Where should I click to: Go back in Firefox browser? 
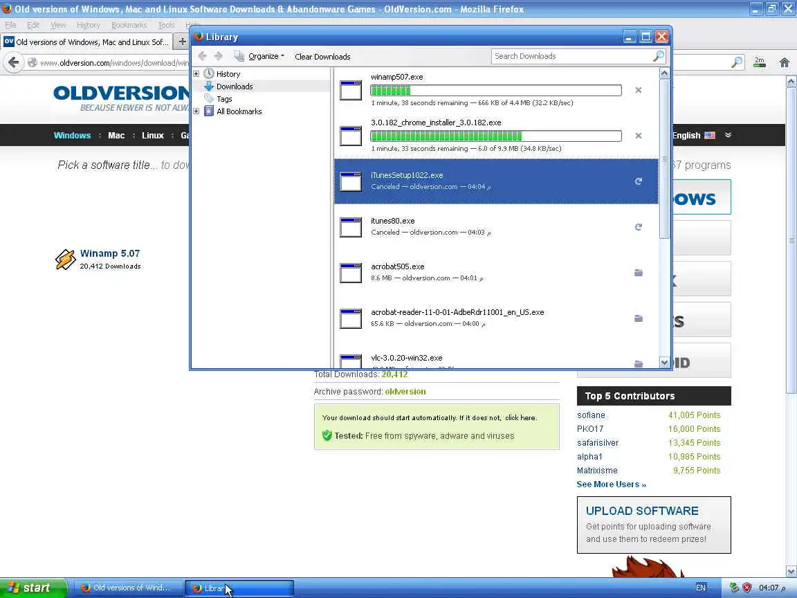(14, 62)
